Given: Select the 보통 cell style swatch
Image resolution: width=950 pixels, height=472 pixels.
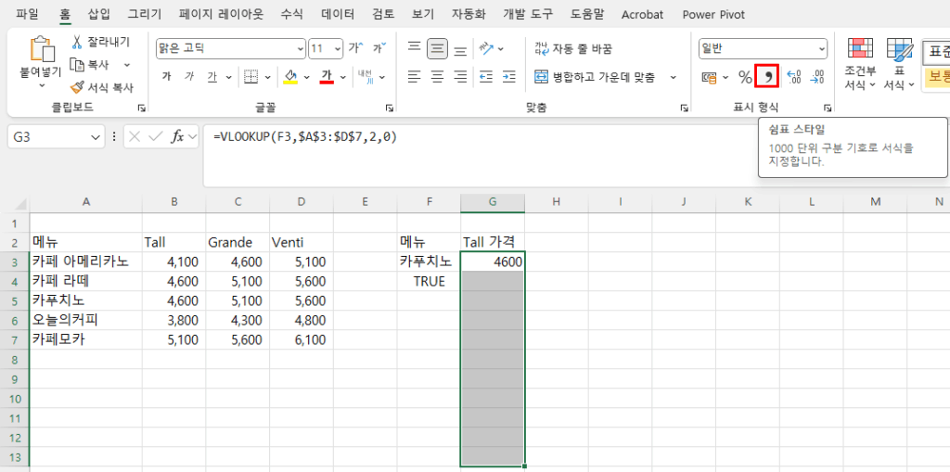Looking at the screenshot, I should [x=936, y=78].
